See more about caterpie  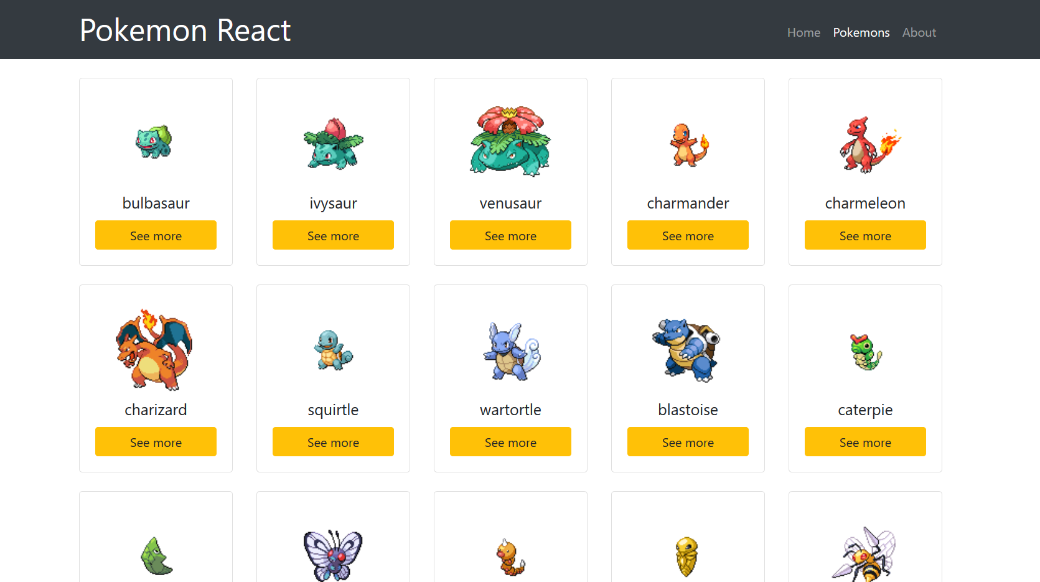tap(865, 442)
